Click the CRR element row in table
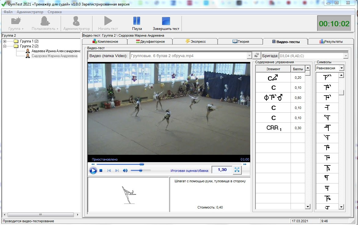This screenshot has width=358, height=225. click(x=273, y=128)
